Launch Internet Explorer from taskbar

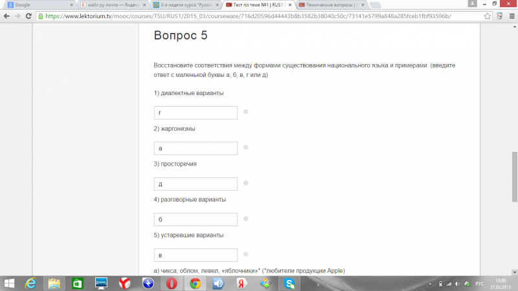pyautogui.click(x=30, y=283)
